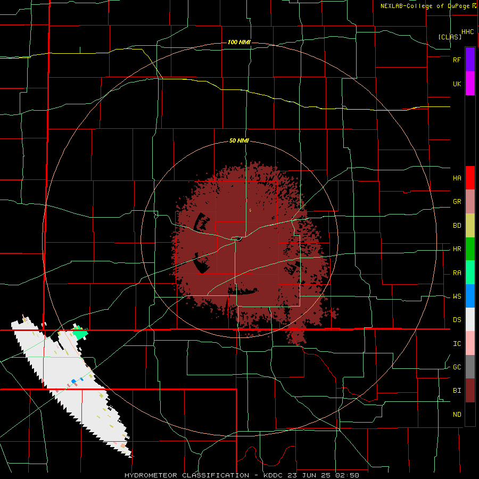Pick the dark green HR legend swatch
479x479 pixels.
(470, 249)
